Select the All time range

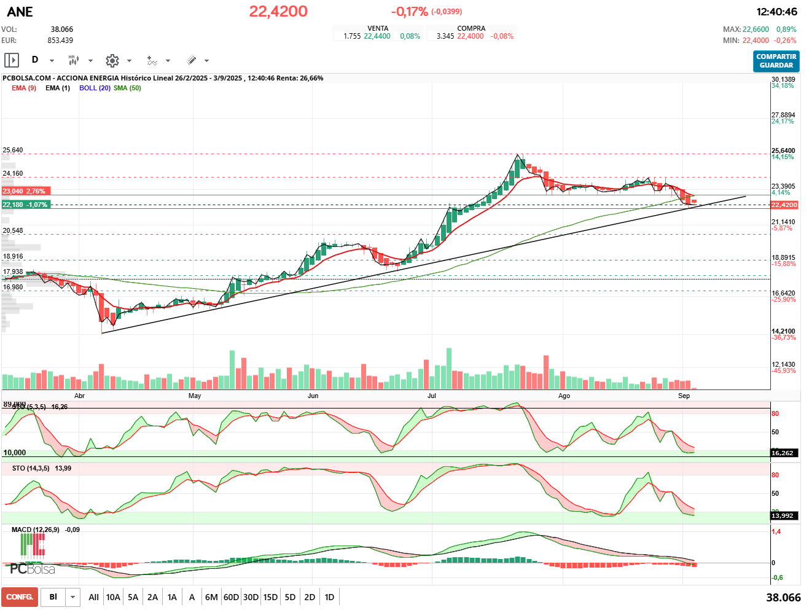(93, 597)
